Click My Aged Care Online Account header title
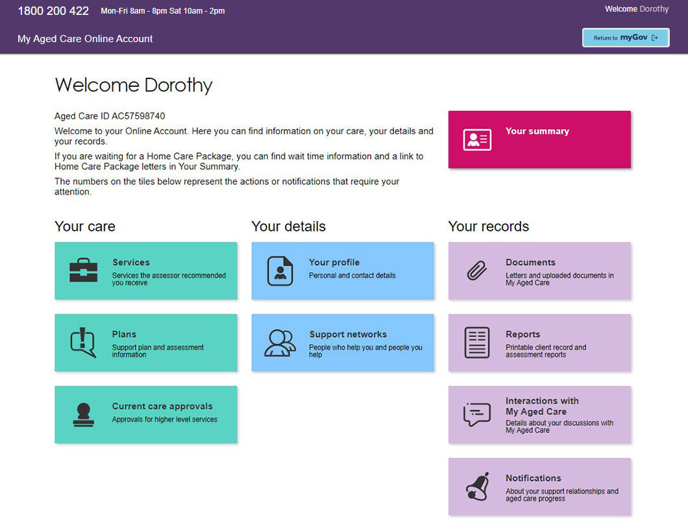 (85, 38)
